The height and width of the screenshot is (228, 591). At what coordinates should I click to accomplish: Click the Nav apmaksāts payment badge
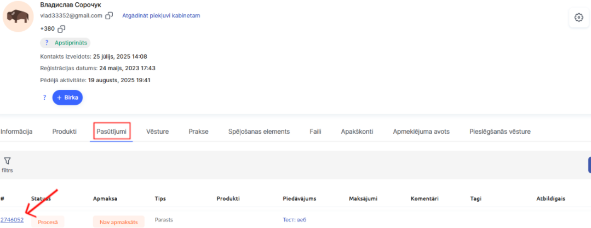tap(119, 223)
